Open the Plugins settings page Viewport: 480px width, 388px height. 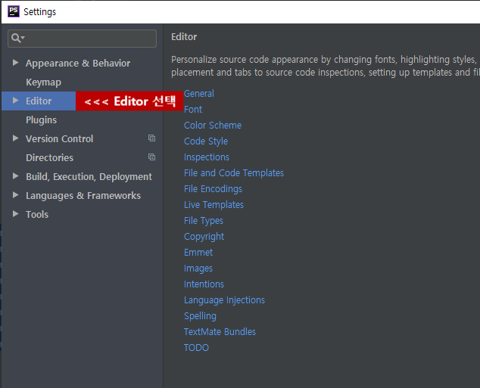42,120
